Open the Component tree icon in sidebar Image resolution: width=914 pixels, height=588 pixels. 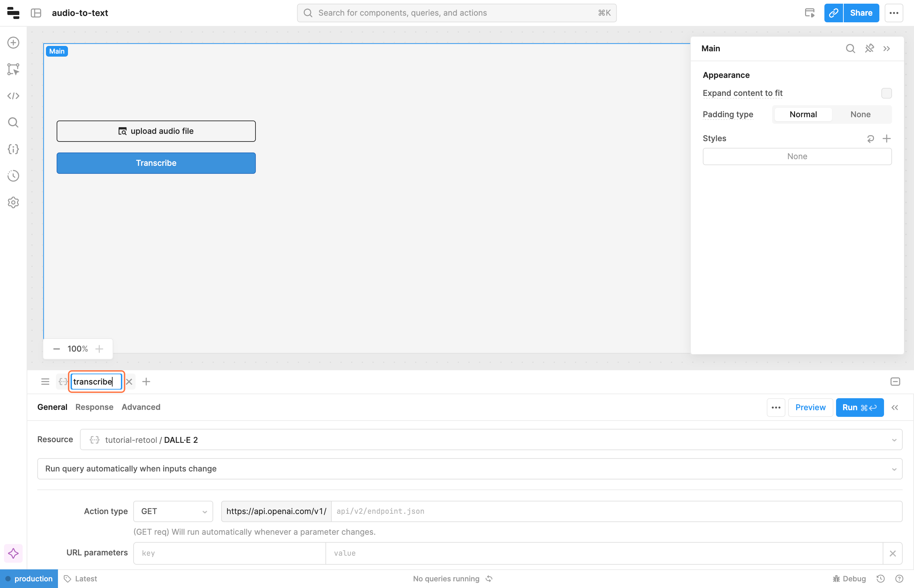click(x=13, y=69)
